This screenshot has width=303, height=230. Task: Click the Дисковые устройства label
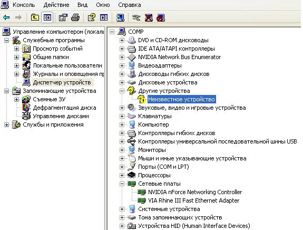(x=168, y=83)
